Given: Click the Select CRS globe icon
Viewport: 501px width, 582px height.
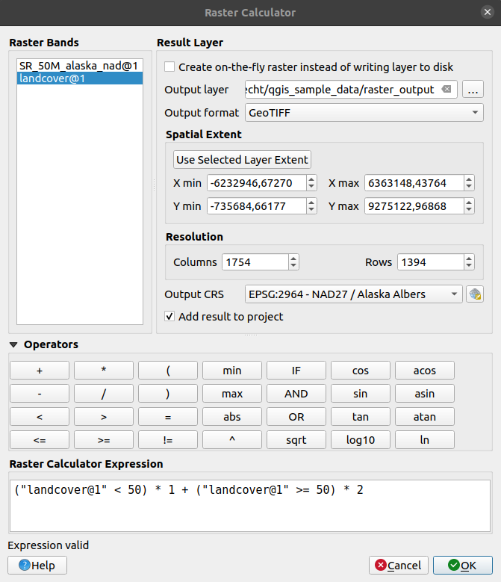Looking at the screenshot, I should [474, 294].
